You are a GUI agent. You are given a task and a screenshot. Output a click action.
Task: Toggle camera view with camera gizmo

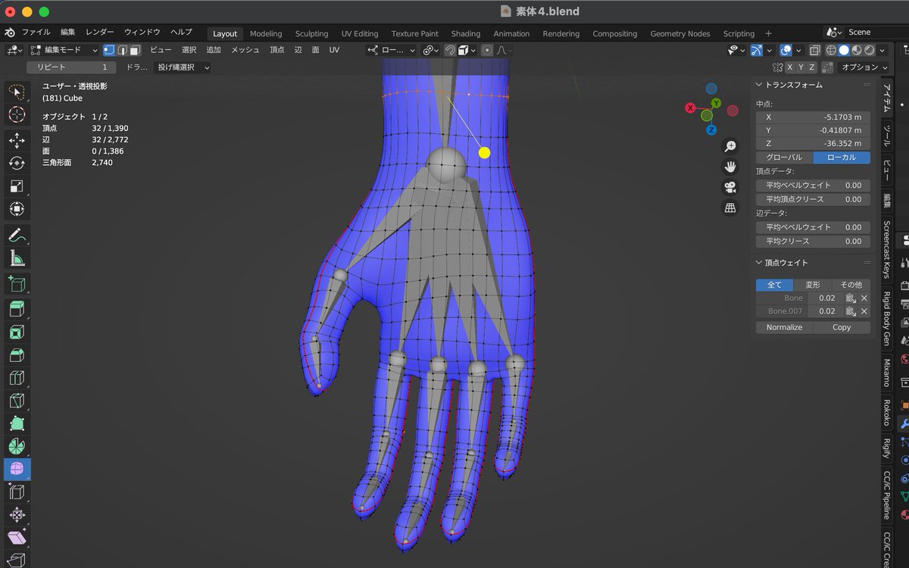tap(730, 187)
